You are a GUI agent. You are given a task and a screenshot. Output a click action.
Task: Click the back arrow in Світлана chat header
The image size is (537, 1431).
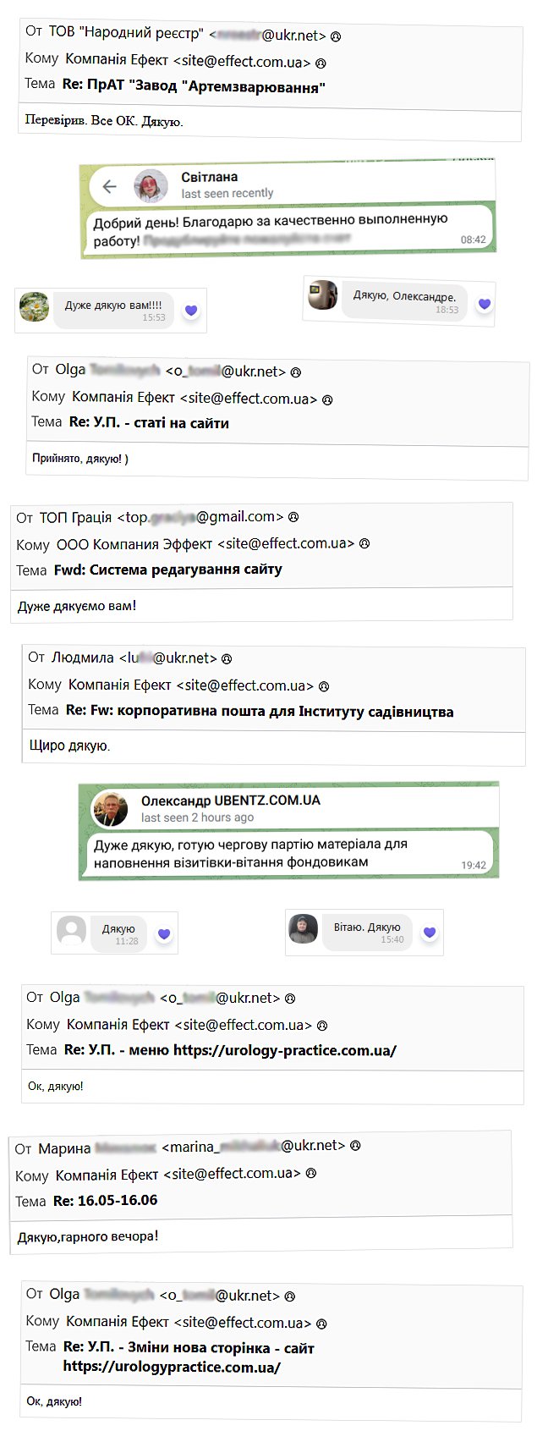(x=109, y=186)
